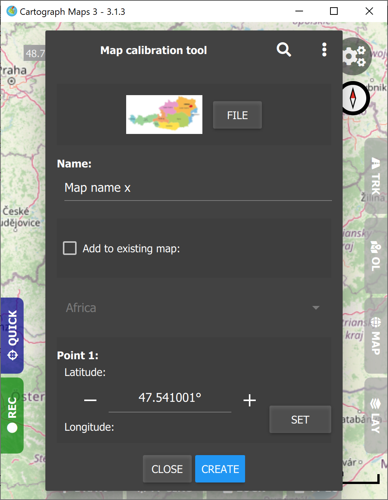Open the Africa region dropdown
This screenshot has width=388, height=500.
coord(152,307)
